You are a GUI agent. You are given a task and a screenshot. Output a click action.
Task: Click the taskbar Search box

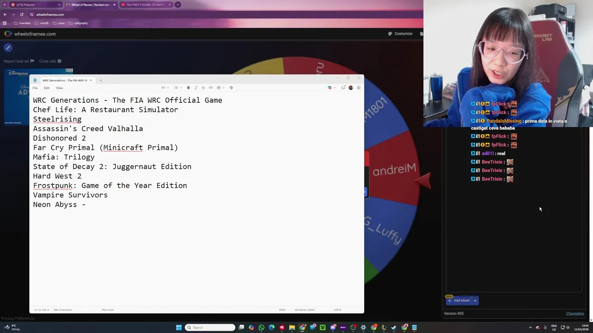point(210,327)
